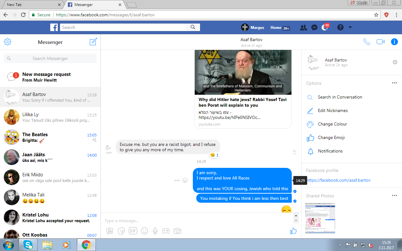Compose a new message with pencil icon
The image size is (402, 251).
point(93,42)
